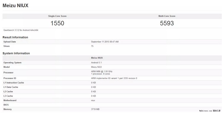Click the Meizu NIUX column header
Viewport: 222px width, 113px height.
pos(97,58)
